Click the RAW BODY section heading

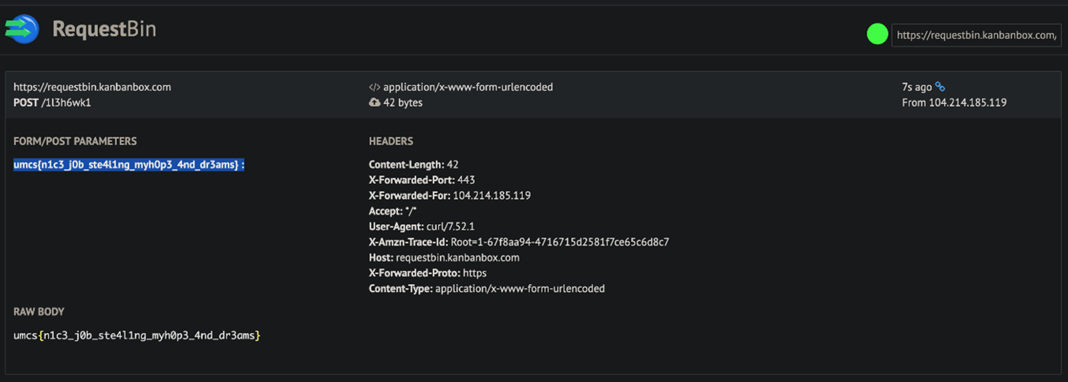tap(39, 312)
